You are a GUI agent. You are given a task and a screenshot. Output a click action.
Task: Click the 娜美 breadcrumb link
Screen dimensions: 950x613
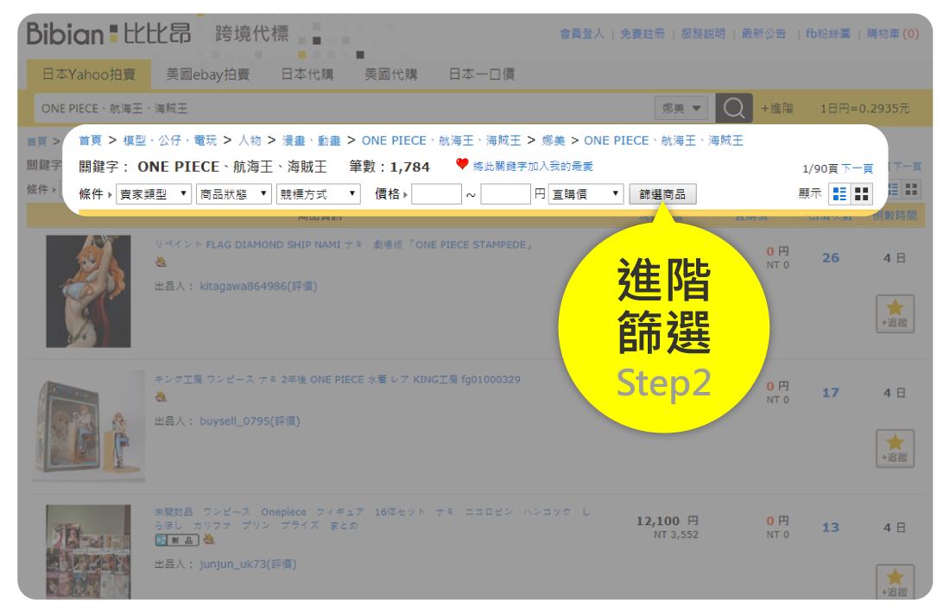(x=553, y=141)
